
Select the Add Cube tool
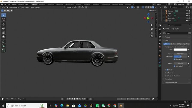[x=4, y=51]
